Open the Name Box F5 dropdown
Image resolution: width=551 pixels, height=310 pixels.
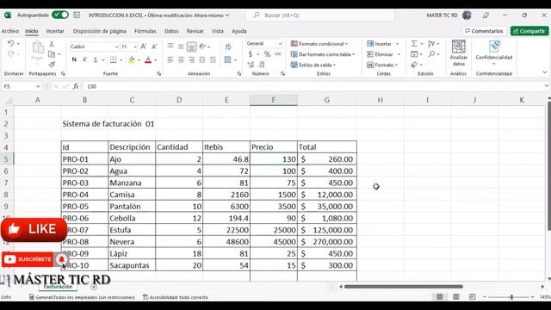point(38,86)
